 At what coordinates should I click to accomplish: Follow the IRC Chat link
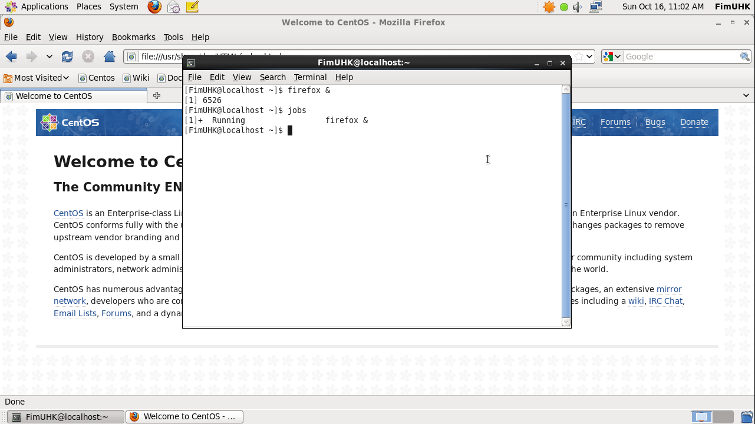[665, 301]
